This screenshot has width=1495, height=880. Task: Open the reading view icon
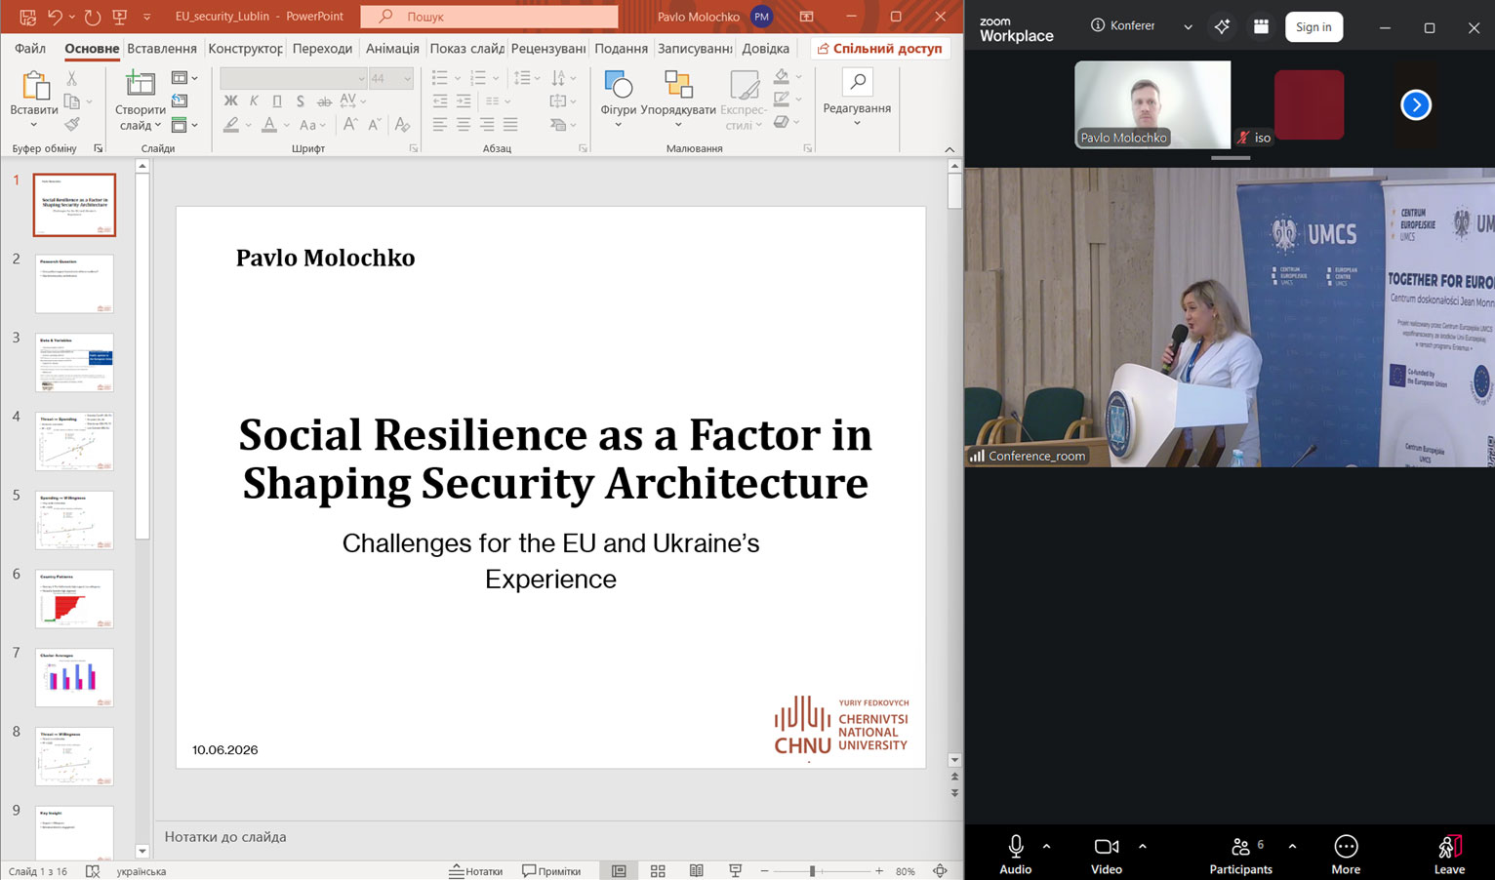[696, 871]
